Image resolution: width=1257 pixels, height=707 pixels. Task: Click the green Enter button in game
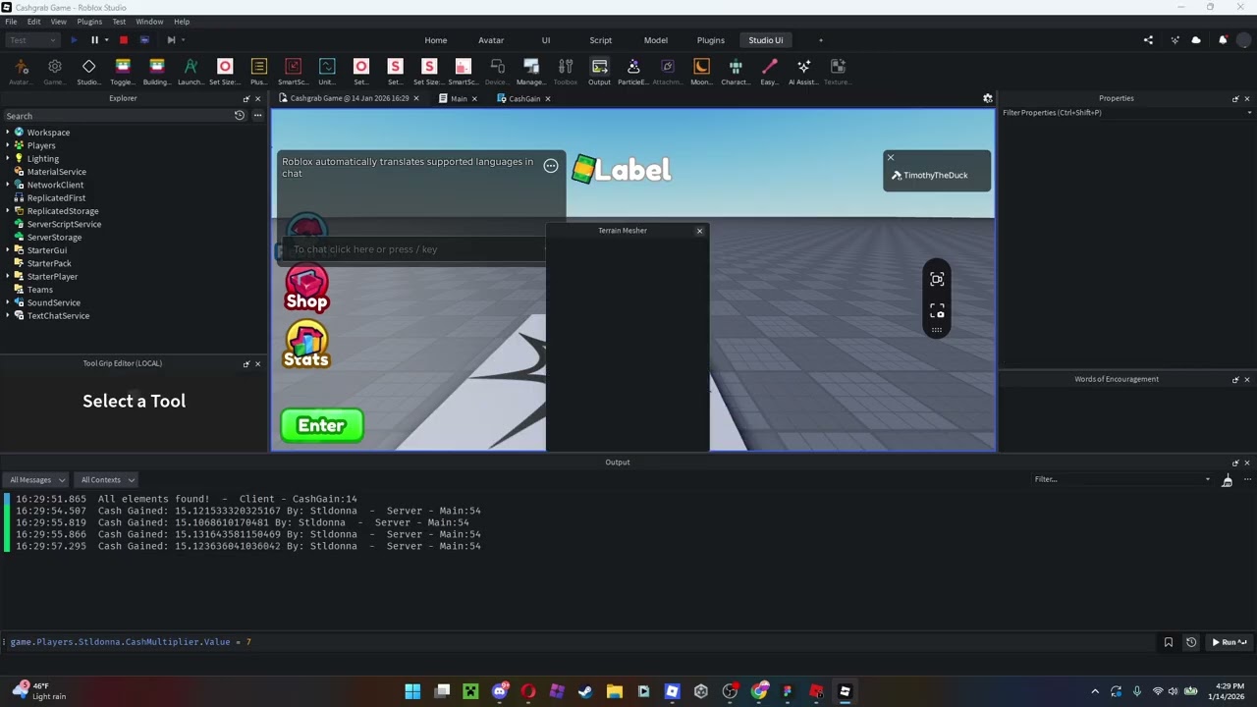[x=322, y=425]
